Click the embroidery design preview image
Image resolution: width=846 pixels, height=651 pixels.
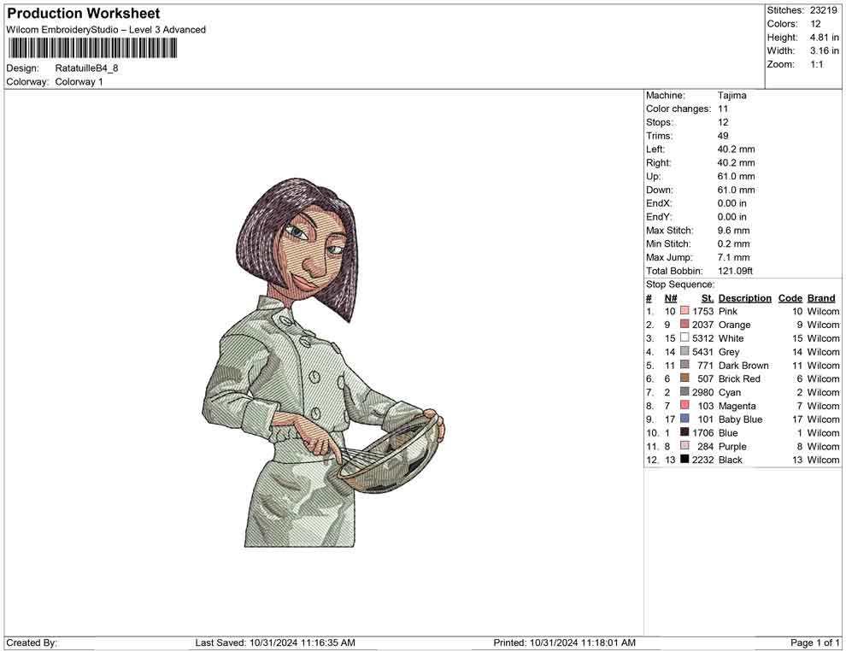(x=324, y=362)
